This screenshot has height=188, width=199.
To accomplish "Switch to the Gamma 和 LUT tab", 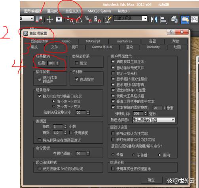I will coord(102,47).
